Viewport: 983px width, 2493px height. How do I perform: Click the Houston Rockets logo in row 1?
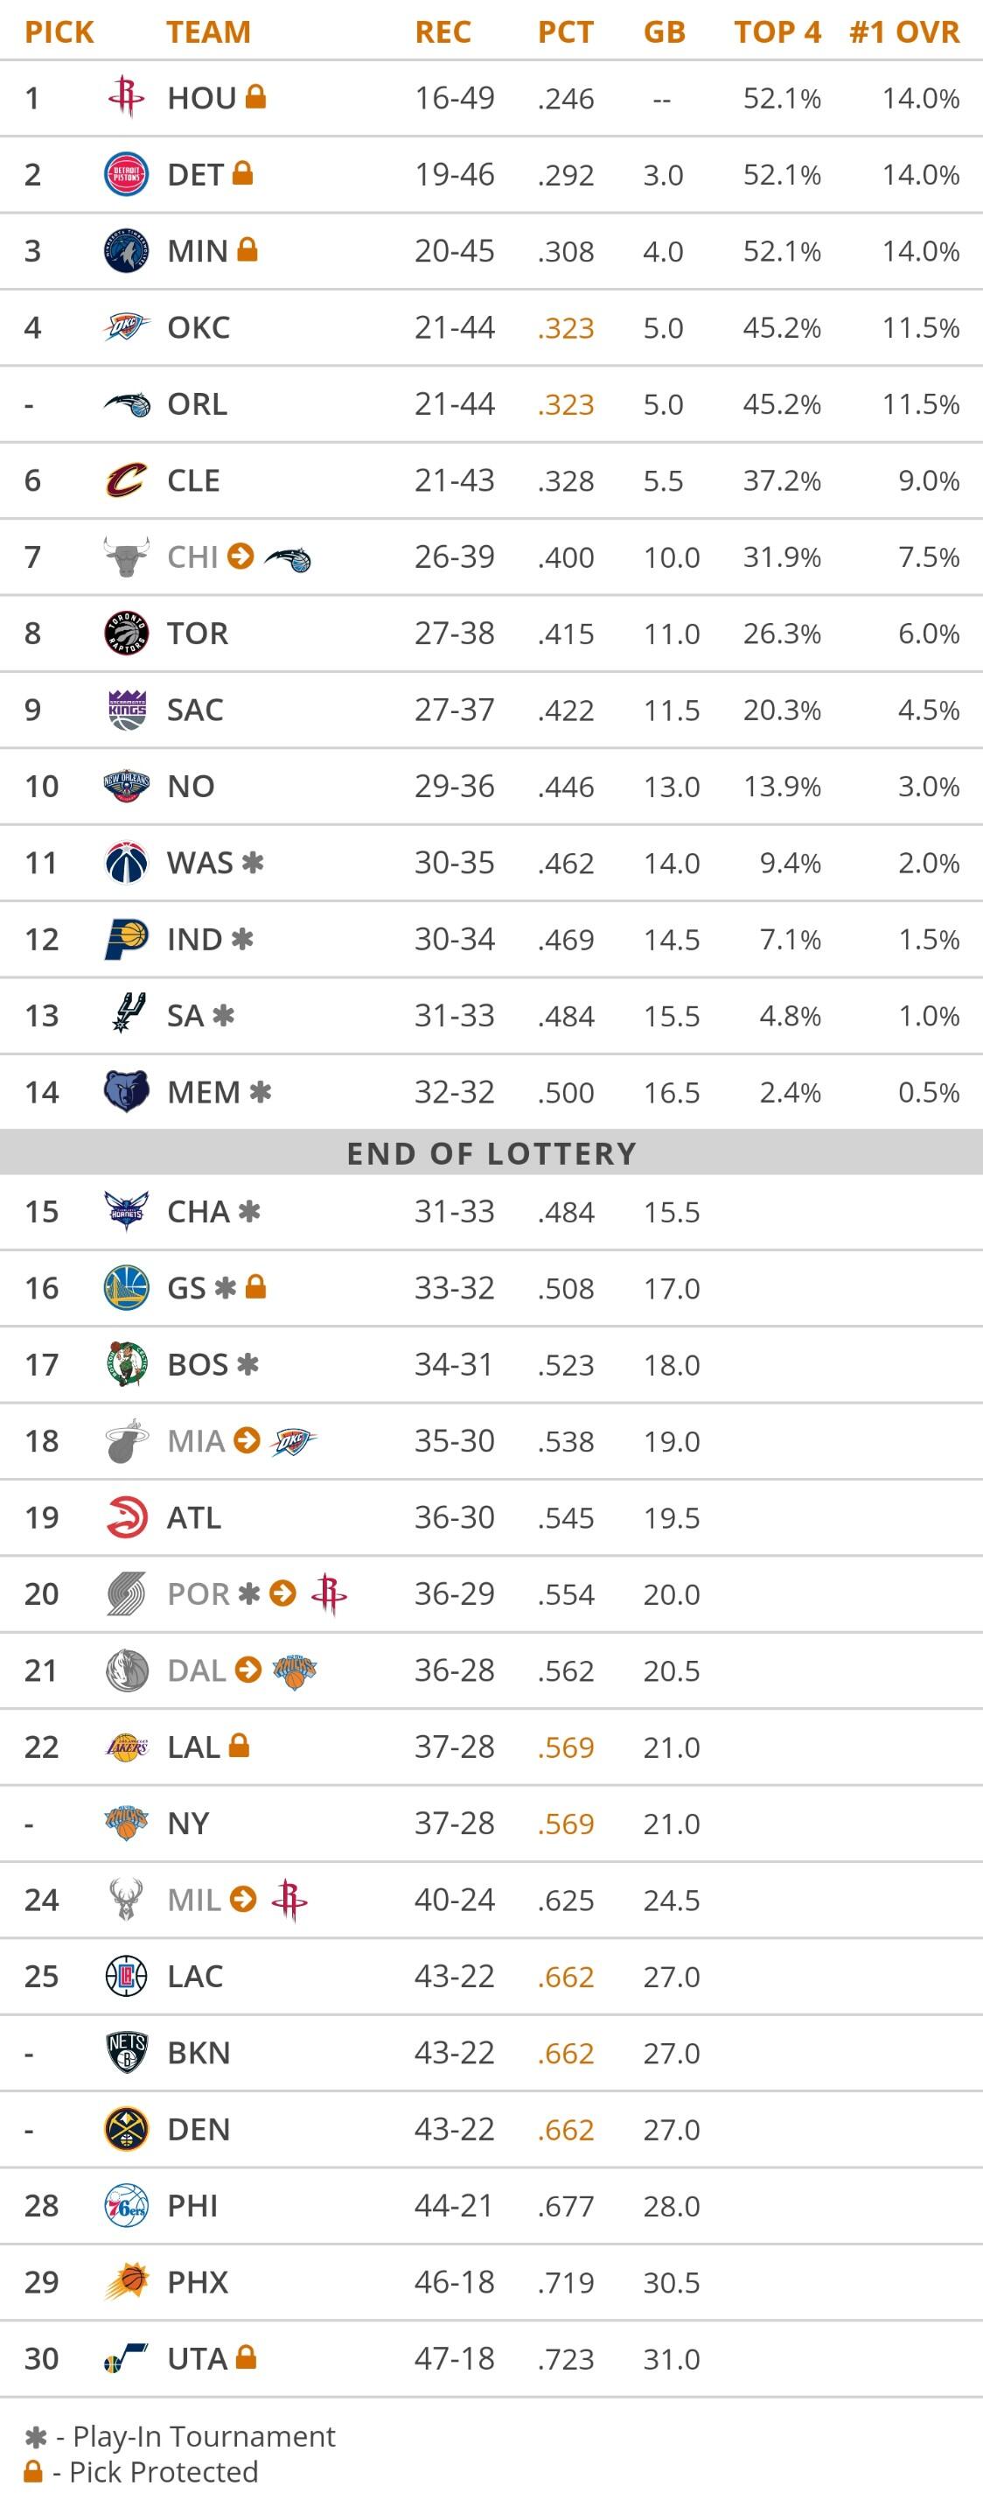[x=126, y=98]
